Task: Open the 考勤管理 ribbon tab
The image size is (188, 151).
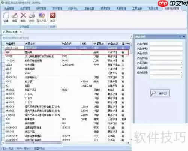Action: pyautogui.click(x=121, y=9)
